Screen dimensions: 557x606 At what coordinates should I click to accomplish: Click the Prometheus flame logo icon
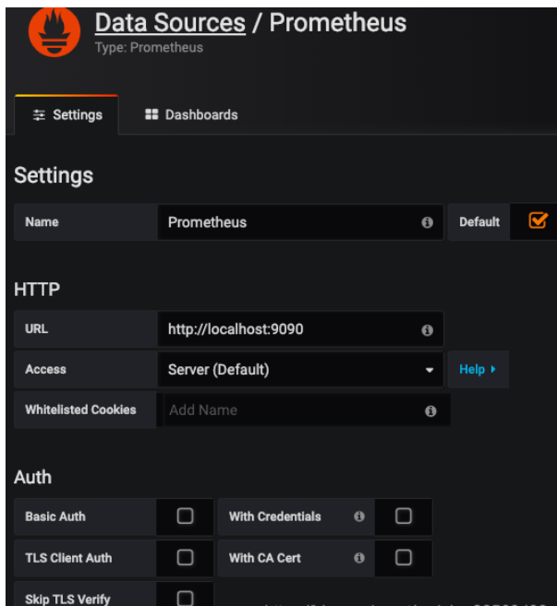[54, 31]
